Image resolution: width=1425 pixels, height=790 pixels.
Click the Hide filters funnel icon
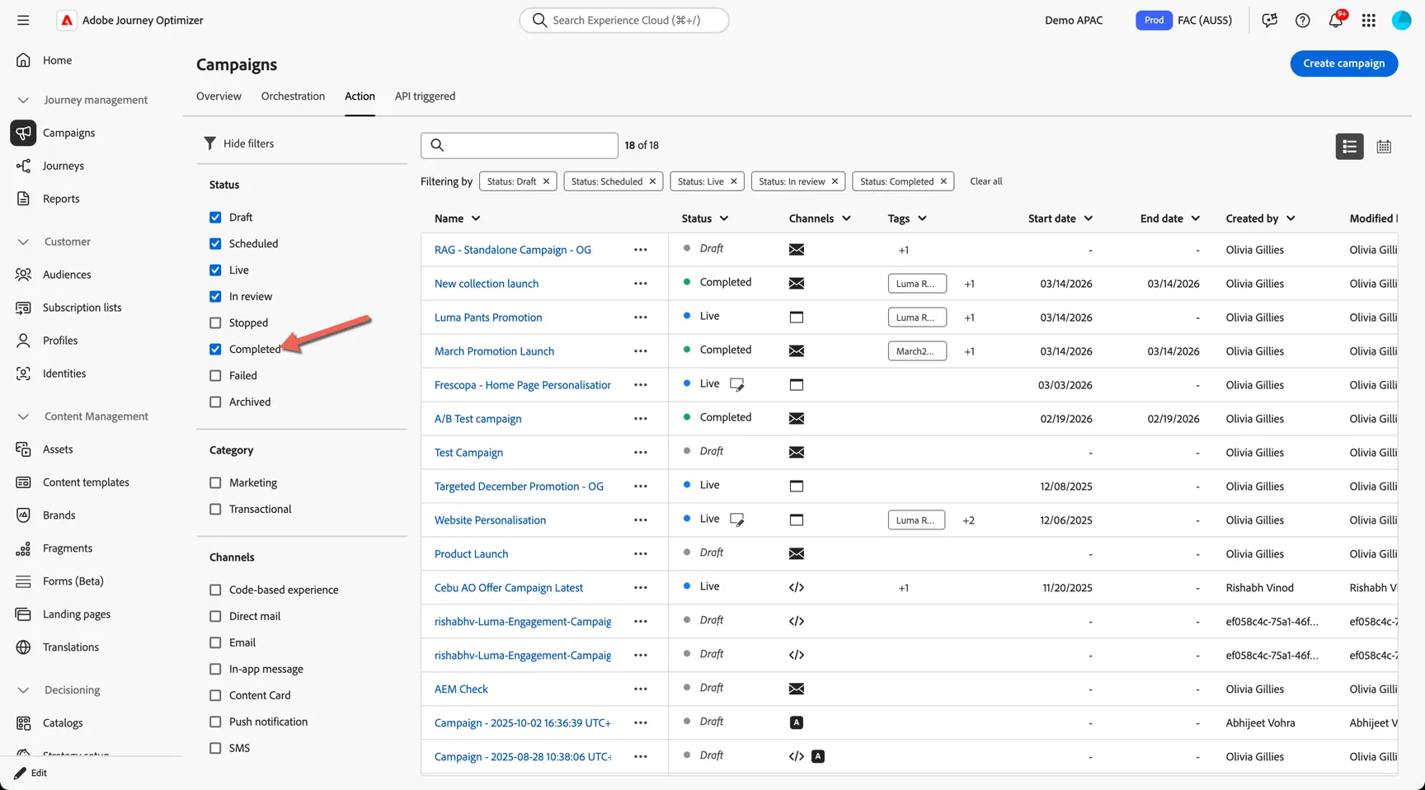pyautogui.click(x=209, y=143)
